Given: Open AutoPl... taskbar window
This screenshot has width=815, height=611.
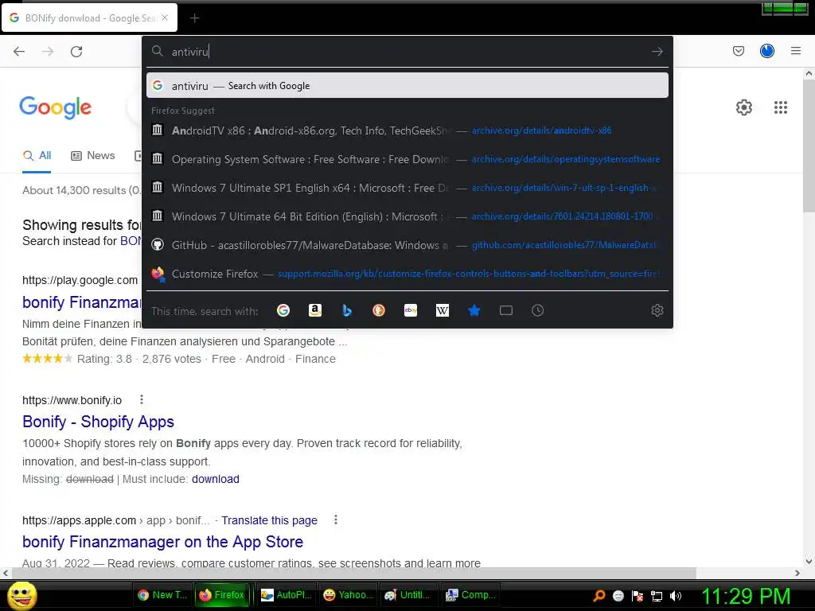Looking at the screenshot, I should 287,595.
